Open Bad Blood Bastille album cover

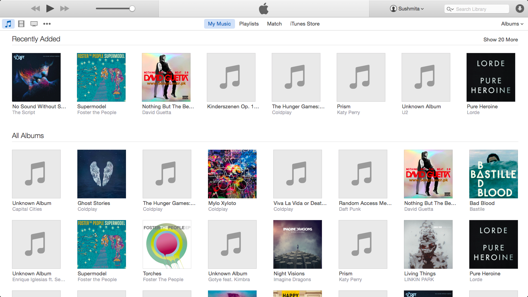click(494, 174)
